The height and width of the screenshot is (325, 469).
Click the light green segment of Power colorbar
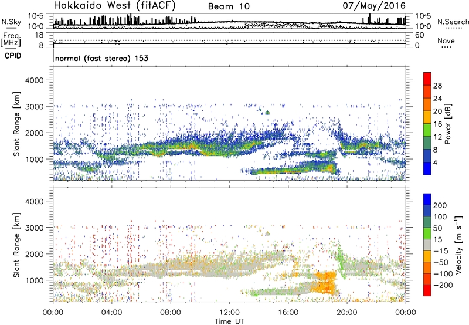point(427,130)
